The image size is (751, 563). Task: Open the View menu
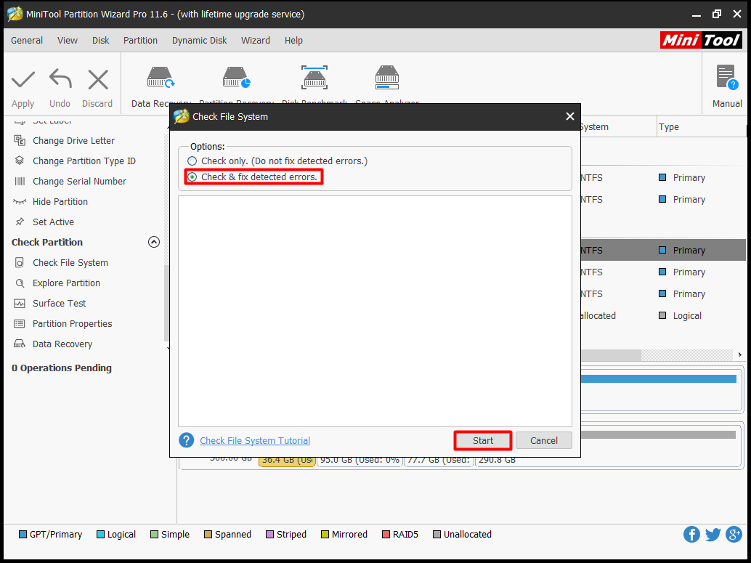click(68, 40)
